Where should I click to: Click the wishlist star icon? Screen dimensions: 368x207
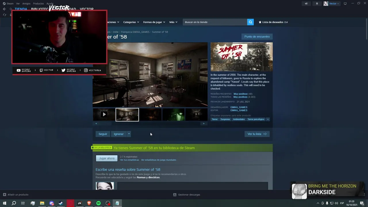coord(260,22)
